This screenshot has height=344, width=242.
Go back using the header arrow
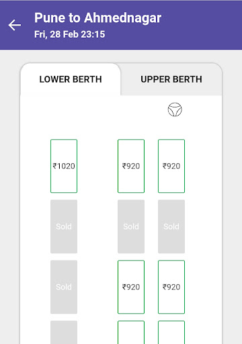[15, 25]
